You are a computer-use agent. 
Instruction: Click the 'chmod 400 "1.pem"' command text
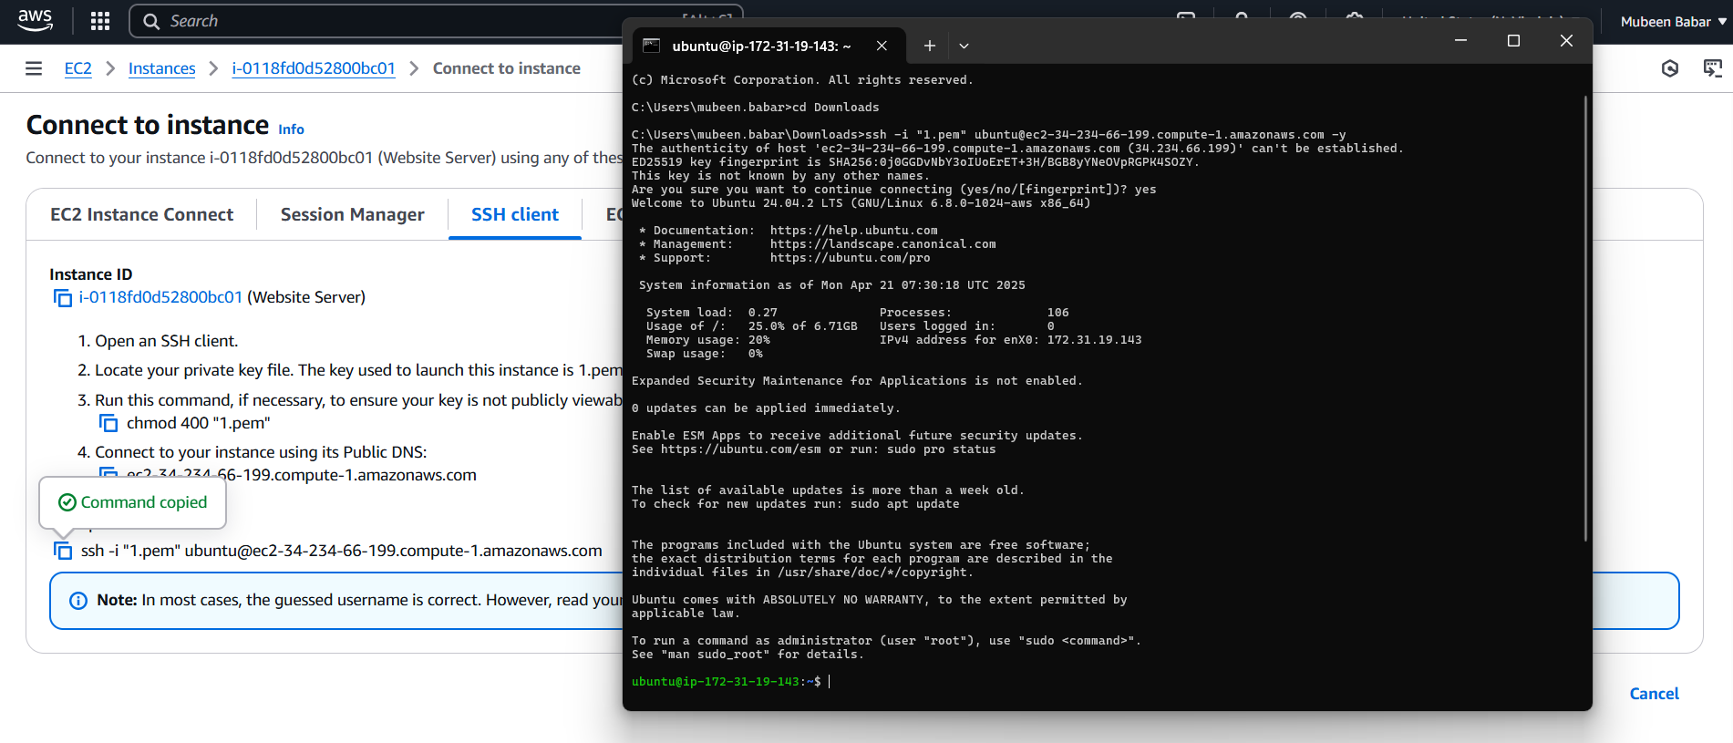(x=199, y=423)
